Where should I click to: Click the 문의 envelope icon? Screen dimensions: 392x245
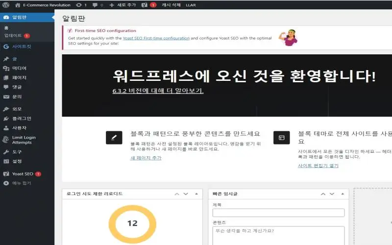click(x=6, y=97)
